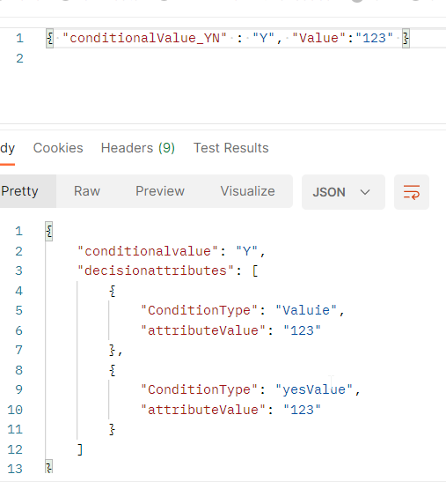This screenshot has width=446, height=489.
Task: Click the closing bracket on line 12
Action: (80, 449)
